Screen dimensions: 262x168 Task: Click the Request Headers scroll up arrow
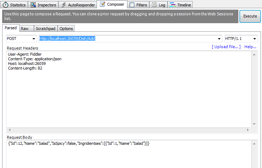254,55
